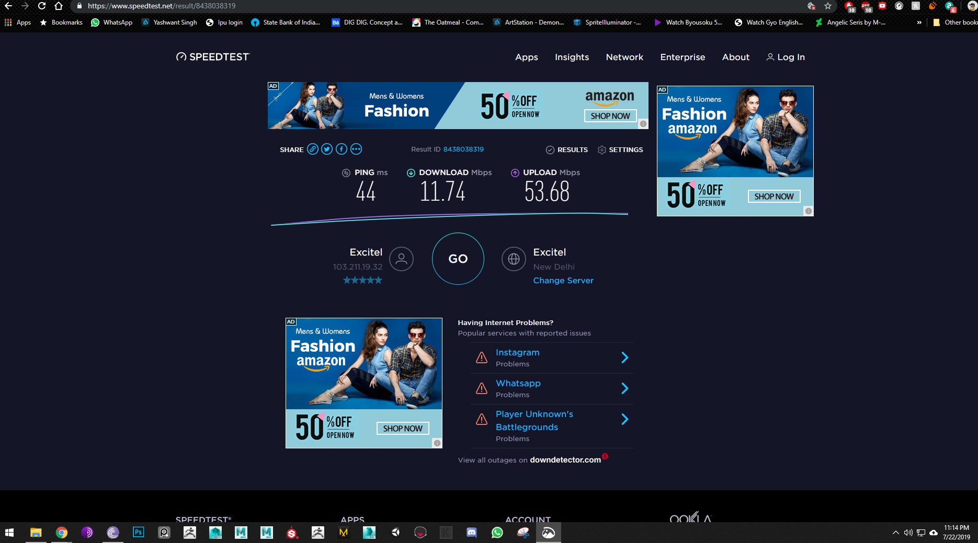The image size is (978, 543).
Task: Click Log In
Action: [x=786, y=57]
